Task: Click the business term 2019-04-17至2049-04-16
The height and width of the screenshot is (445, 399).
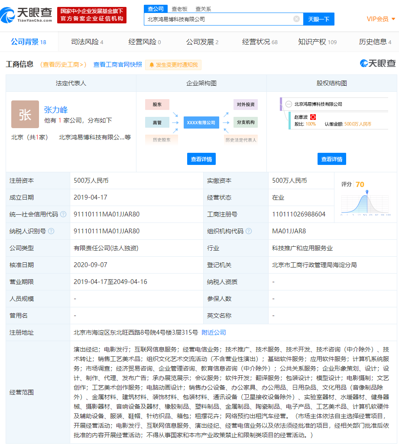Action: coord(110,282)
